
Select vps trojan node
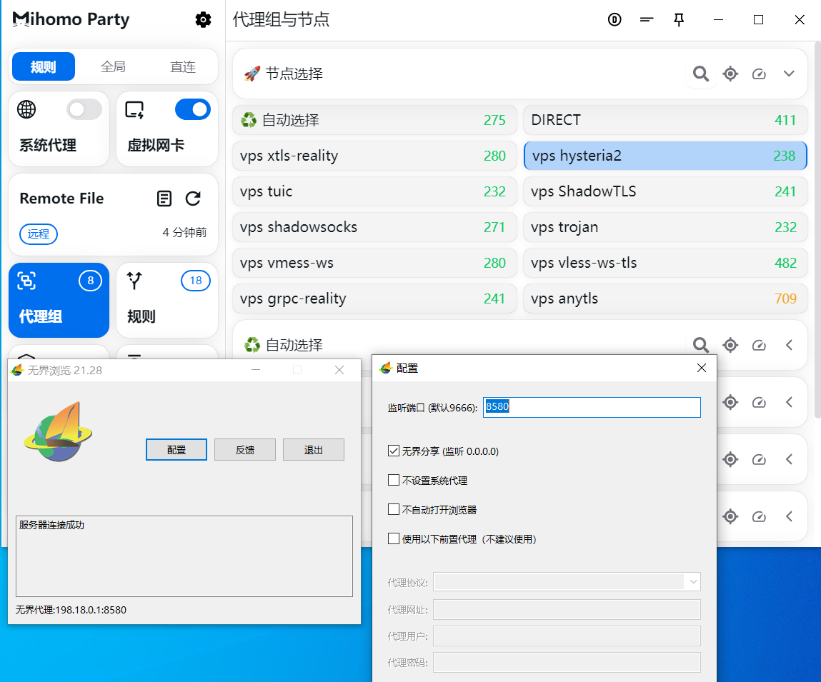point(665,227)
